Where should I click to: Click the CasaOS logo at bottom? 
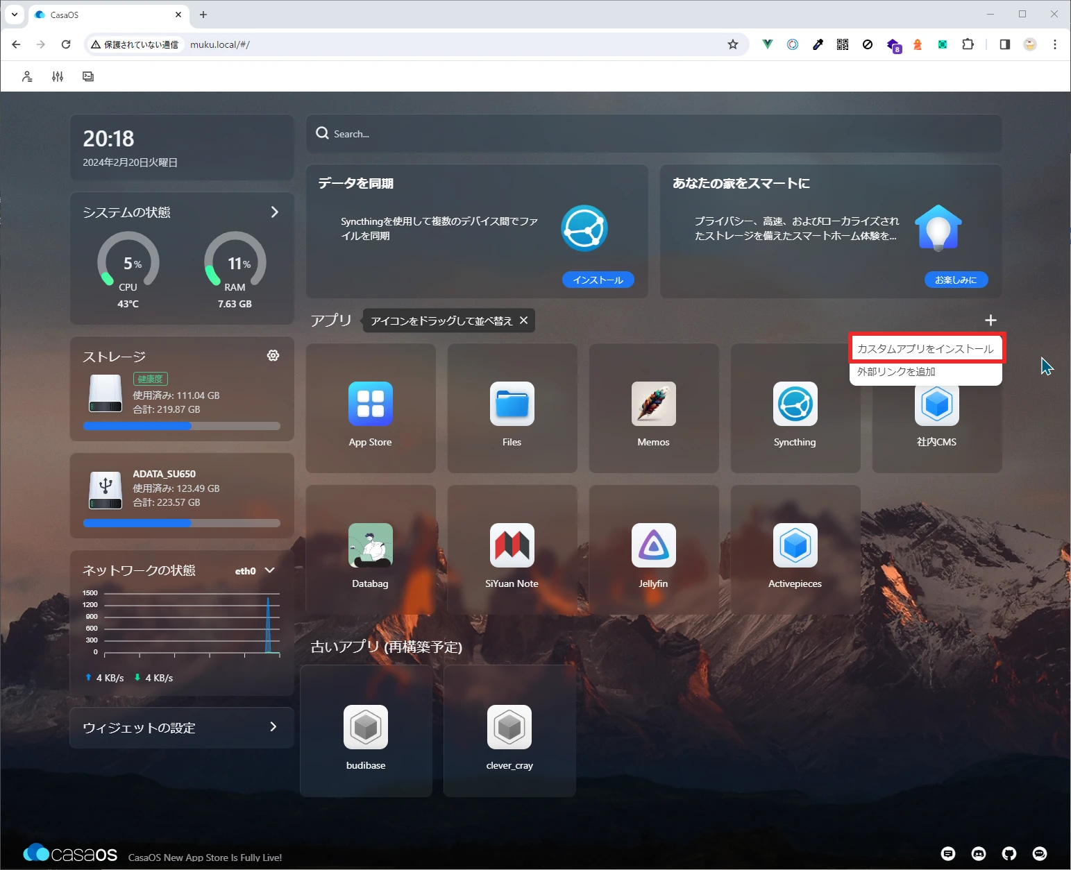[x=70, y=853]
